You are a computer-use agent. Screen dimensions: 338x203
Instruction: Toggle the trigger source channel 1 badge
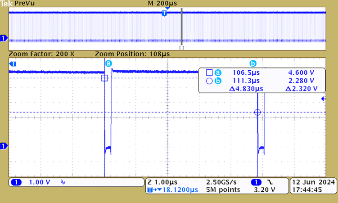(x=256, y=182)
